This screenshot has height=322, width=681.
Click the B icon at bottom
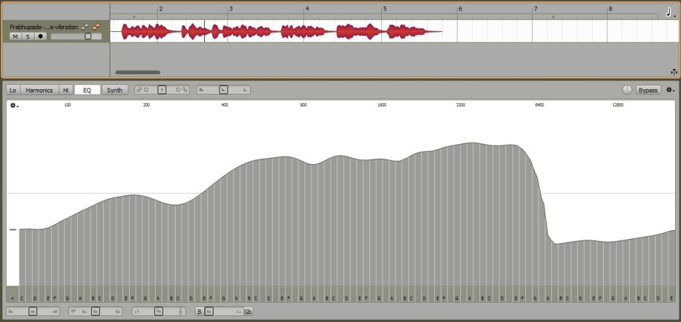[x=200, y=311]
